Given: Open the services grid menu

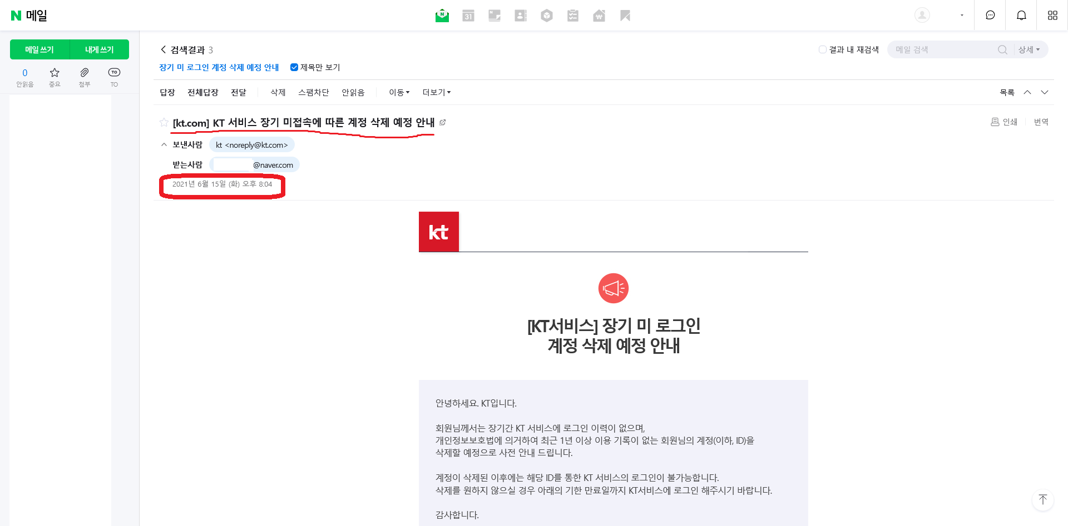Looking at the screenshot, I should [x=1052, y=16].
